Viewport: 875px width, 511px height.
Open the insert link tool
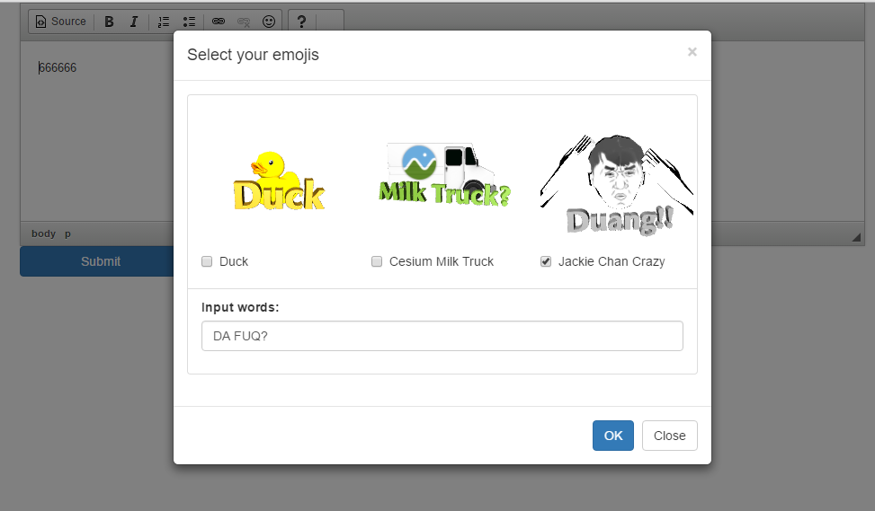pyautogui.click(x=219, y=22)
